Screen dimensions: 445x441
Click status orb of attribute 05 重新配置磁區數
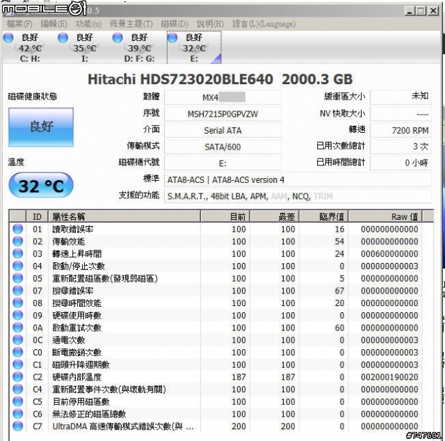pos(18,278)
